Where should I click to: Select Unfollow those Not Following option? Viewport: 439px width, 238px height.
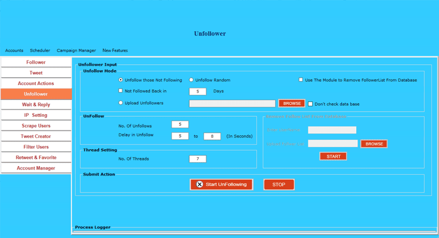tap(121, 80)
